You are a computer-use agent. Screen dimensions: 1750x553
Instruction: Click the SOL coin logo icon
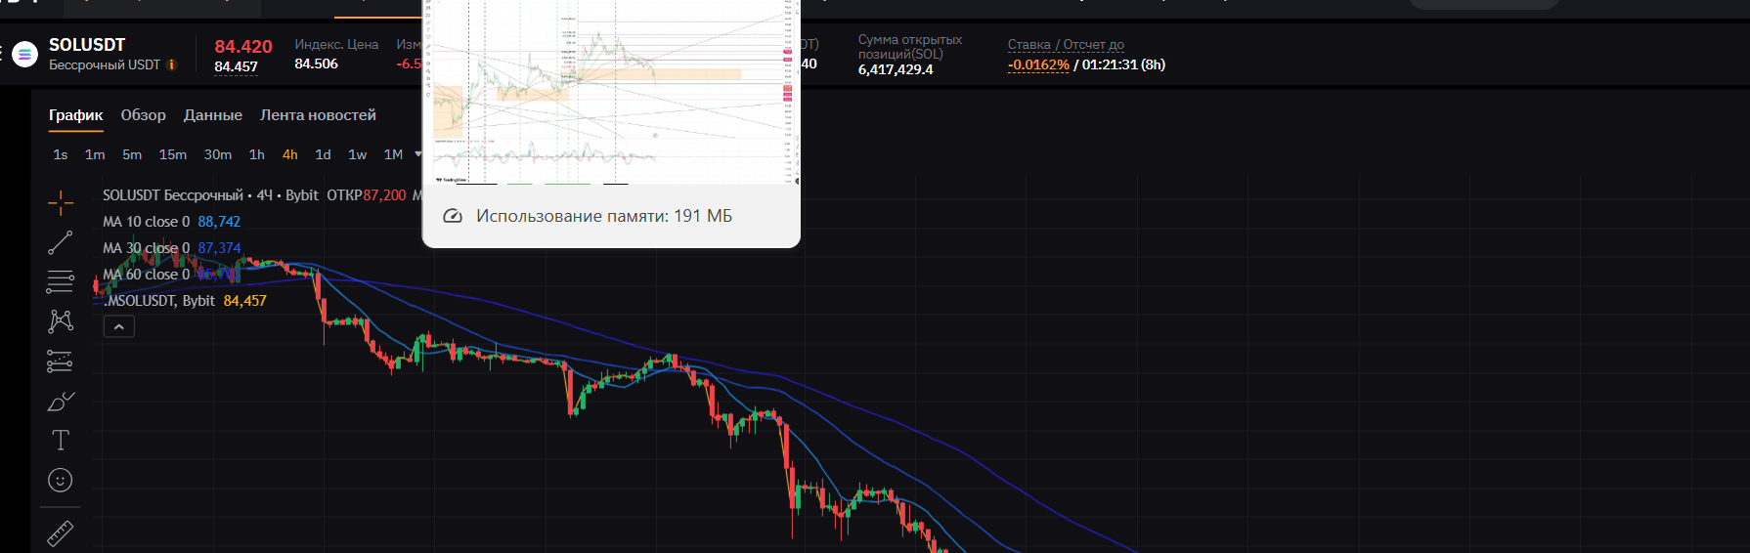[x=24, y=55]
